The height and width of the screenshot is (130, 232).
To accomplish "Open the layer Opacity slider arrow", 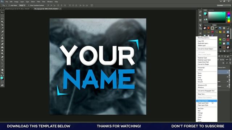I will point(230,60).
